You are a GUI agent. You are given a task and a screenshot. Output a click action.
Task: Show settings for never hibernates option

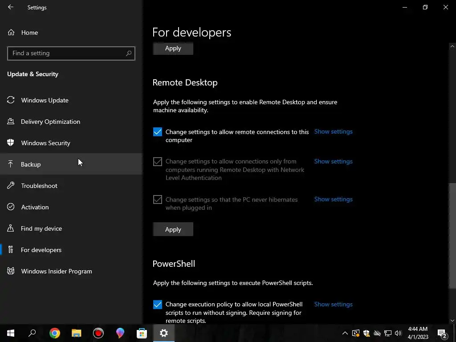pos(333,199)
